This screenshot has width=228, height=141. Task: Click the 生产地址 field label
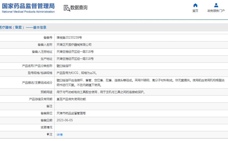(46, 59)
